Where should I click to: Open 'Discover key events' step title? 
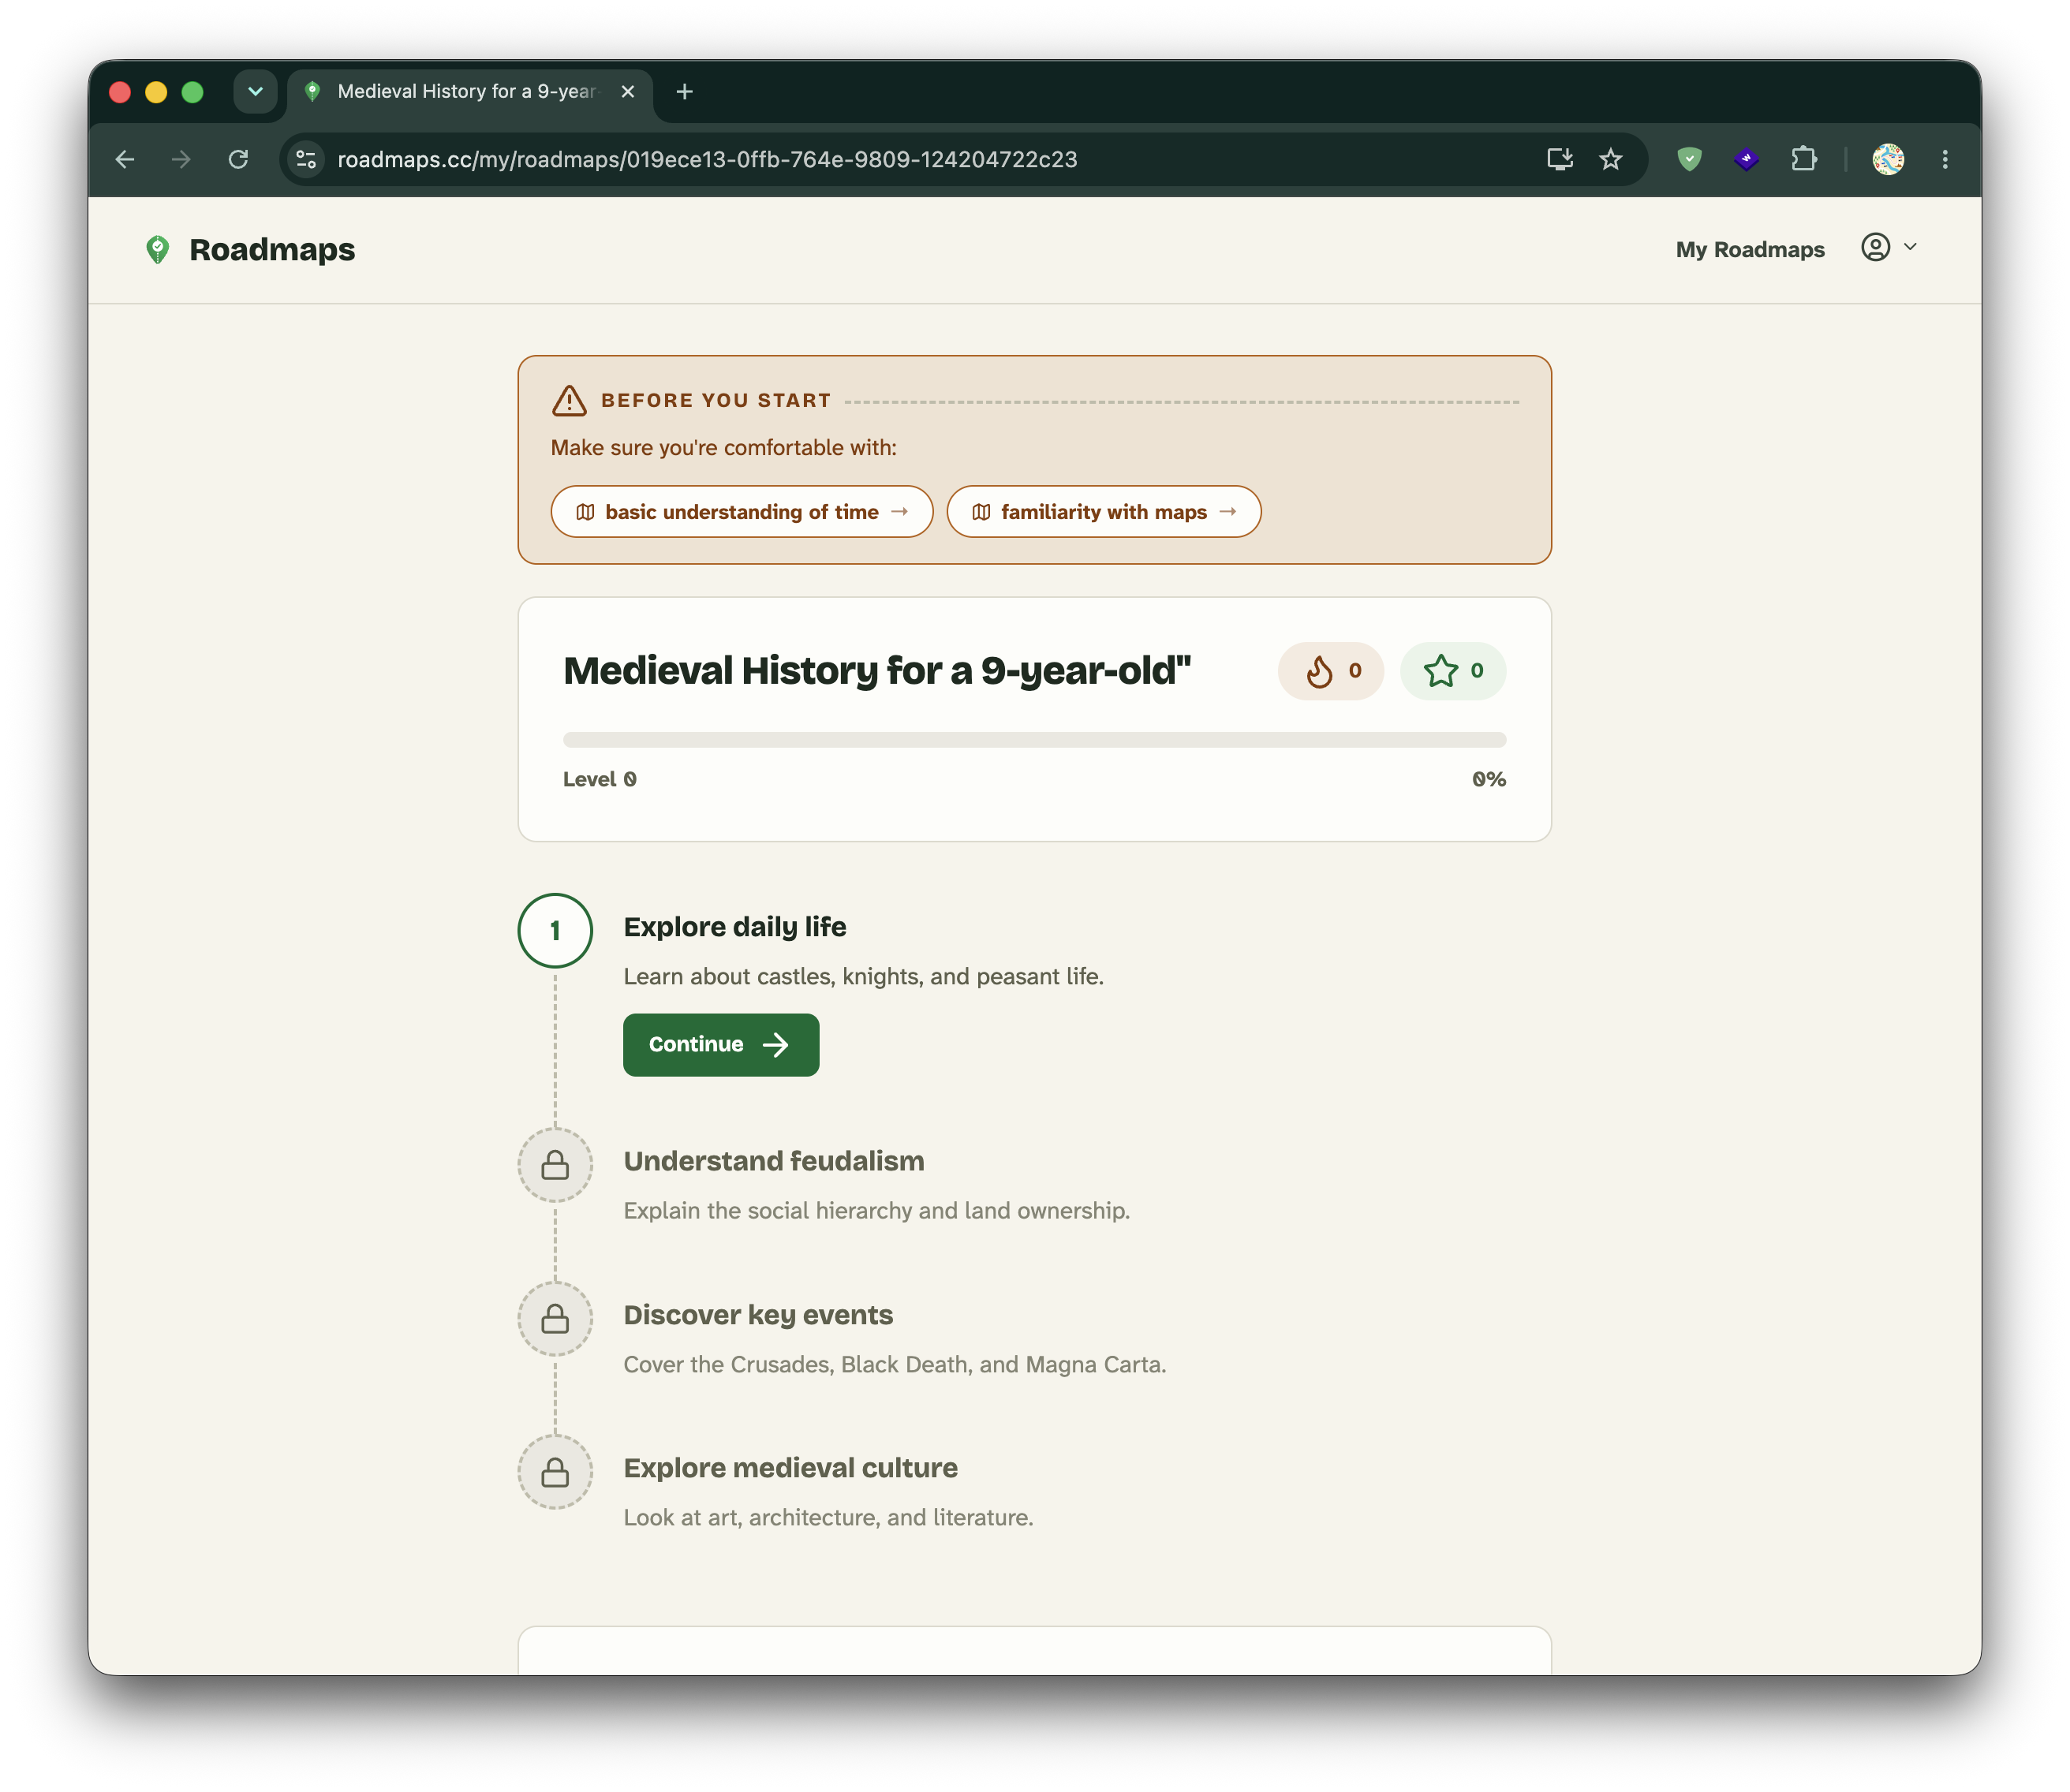(x=758, y=1315)
